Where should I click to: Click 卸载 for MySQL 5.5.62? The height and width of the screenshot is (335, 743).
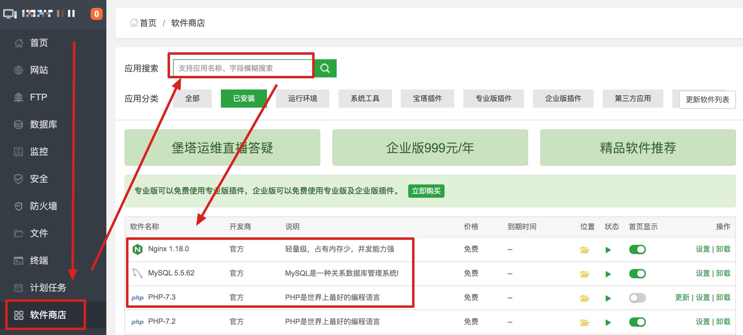click(x=723, y=273)
